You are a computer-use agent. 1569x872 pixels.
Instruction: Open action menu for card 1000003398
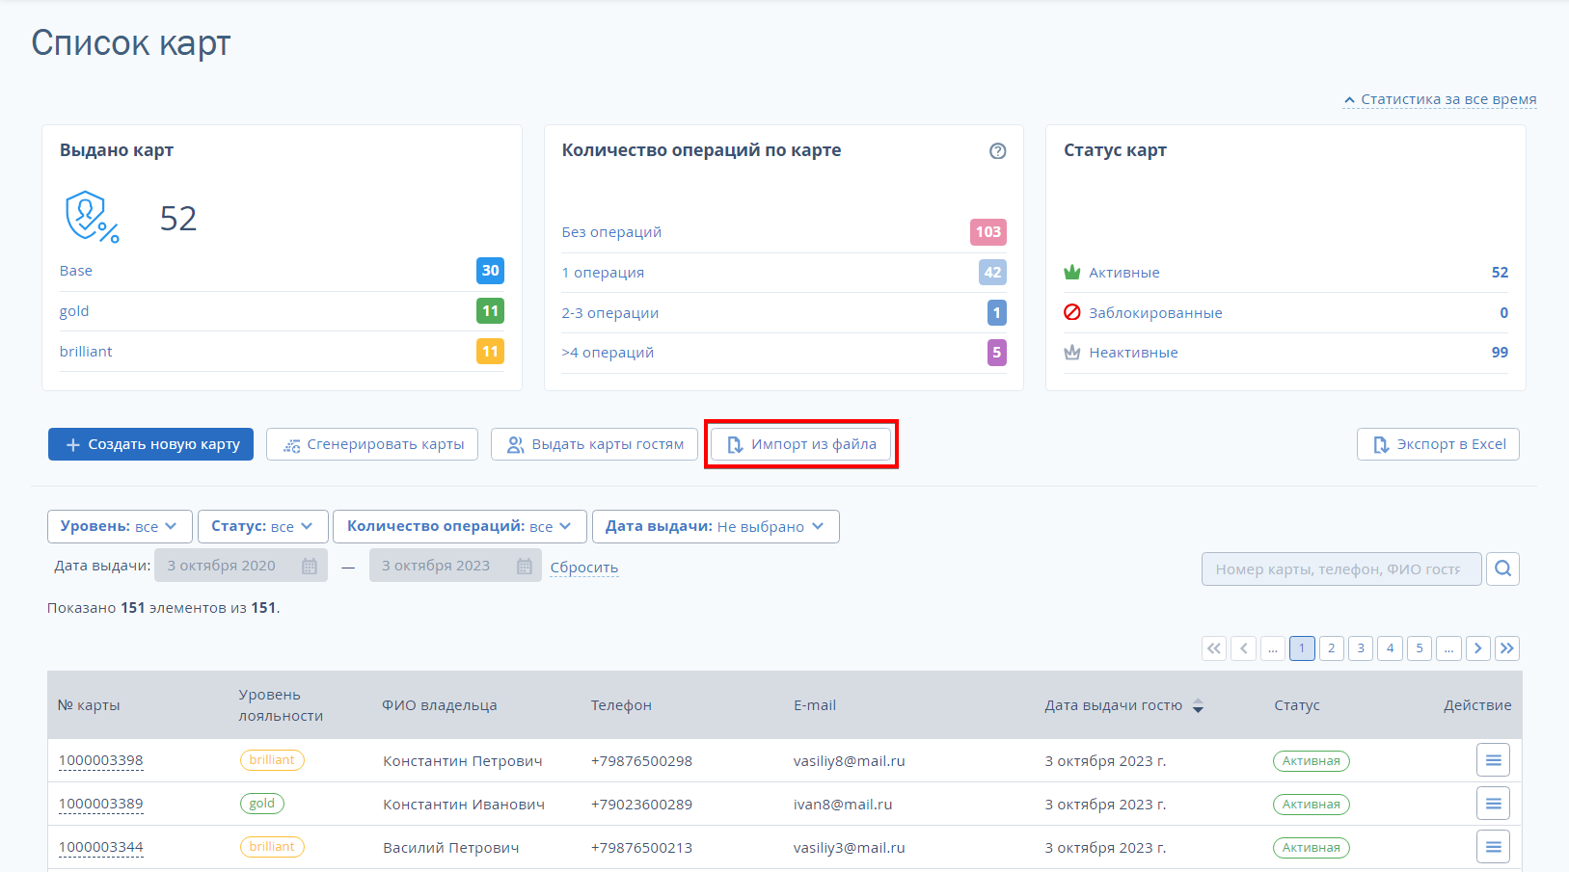[x=1493, y=760]
